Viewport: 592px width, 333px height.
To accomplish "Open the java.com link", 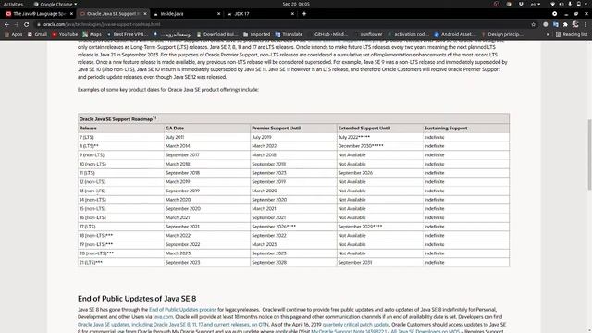I will [163, 317].
